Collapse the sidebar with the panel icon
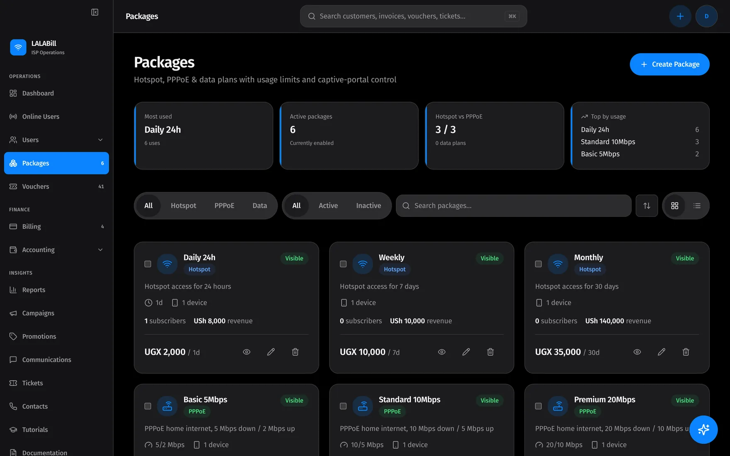This screenshot has height=456, width=730. click(x=95, y=12)
